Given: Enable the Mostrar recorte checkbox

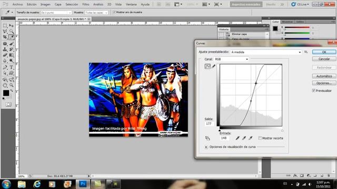Looking at the screenshot, I should click(260, 138).
